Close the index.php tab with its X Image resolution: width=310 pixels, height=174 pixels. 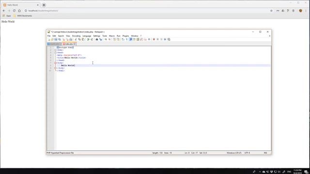(75, 44)
